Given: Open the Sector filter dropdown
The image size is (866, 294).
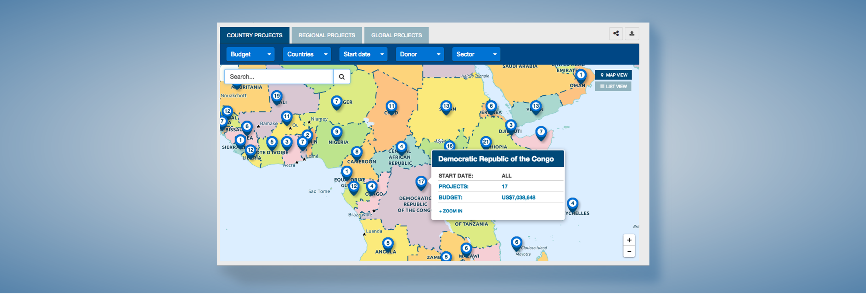Looking at the screenshot, I should point(476,54).
